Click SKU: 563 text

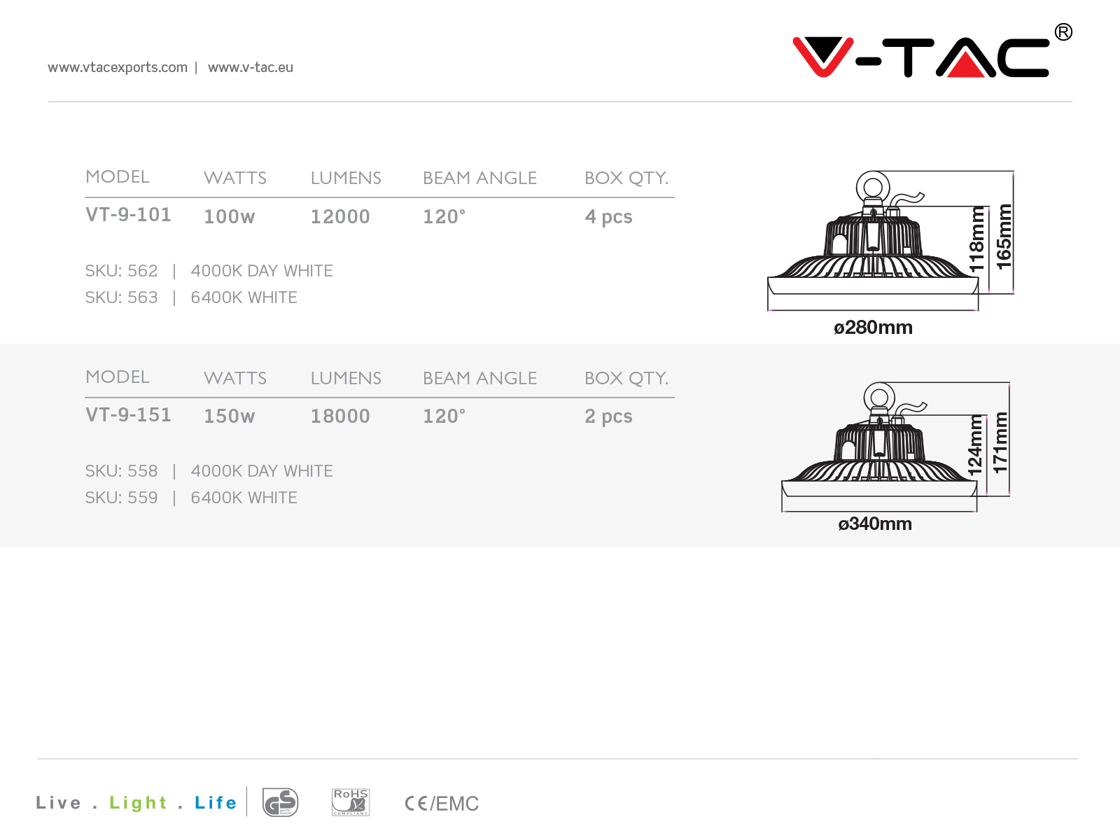point(121,297)
